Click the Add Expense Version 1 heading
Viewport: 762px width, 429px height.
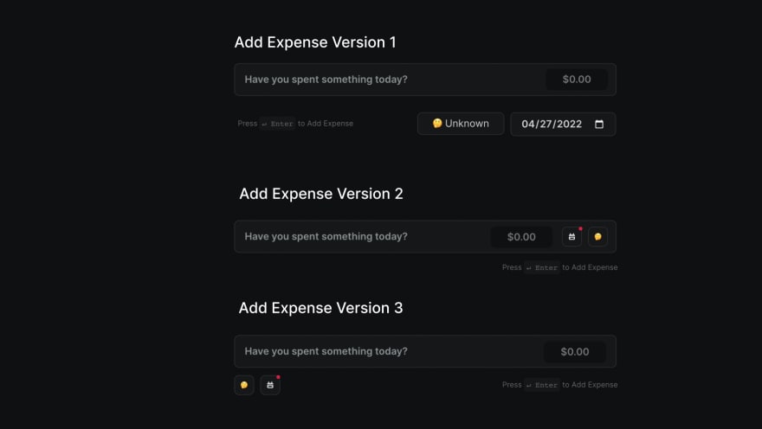315,42
